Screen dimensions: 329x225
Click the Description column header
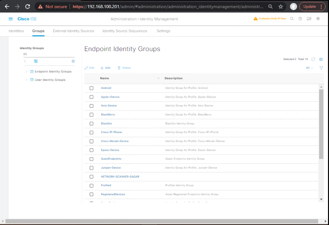[x=174, y=78]
